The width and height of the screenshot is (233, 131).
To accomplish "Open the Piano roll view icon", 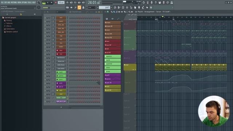I will (x=119, y=7).
